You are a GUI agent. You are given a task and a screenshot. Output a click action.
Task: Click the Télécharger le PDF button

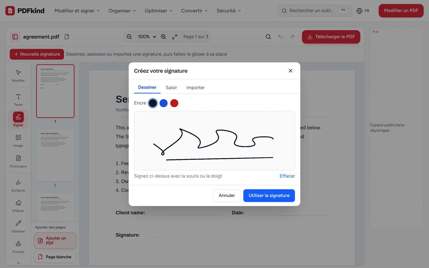331,37
